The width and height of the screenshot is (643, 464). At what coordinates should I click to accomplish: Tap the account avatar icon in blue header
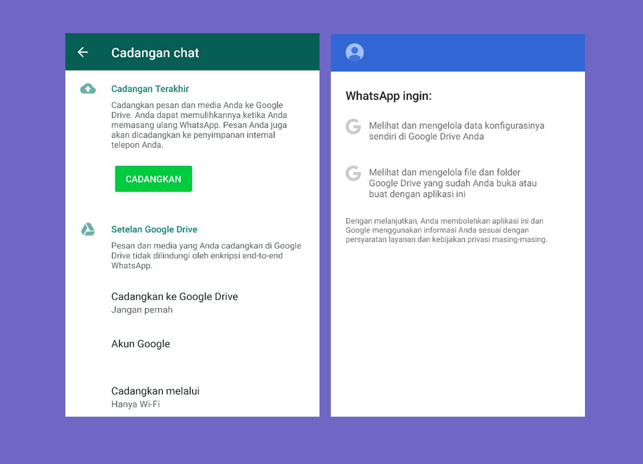pos(355,53)
